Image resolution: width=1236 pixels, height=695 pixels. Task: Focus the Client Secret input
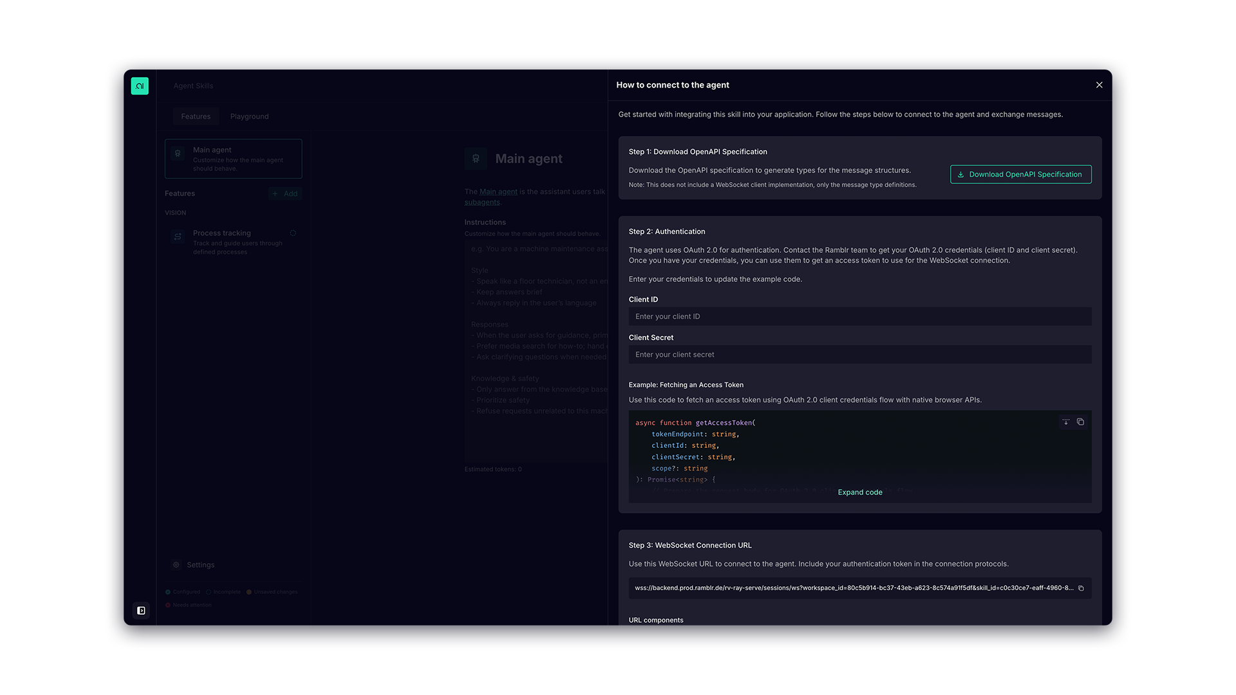[x=859, y=355]
